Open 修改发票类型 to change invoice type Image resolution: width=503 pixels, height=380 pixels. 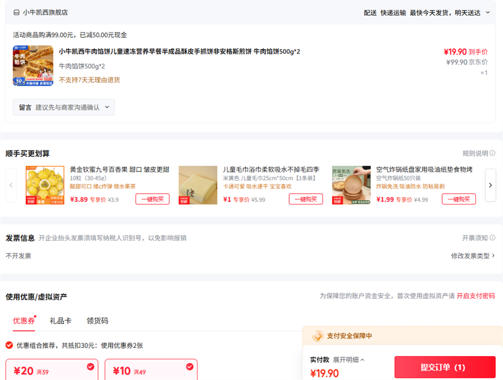(472, 255)
